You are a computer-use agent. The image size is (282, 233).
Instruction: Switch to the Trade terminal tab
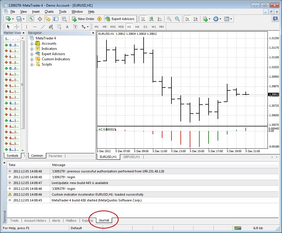14,221
